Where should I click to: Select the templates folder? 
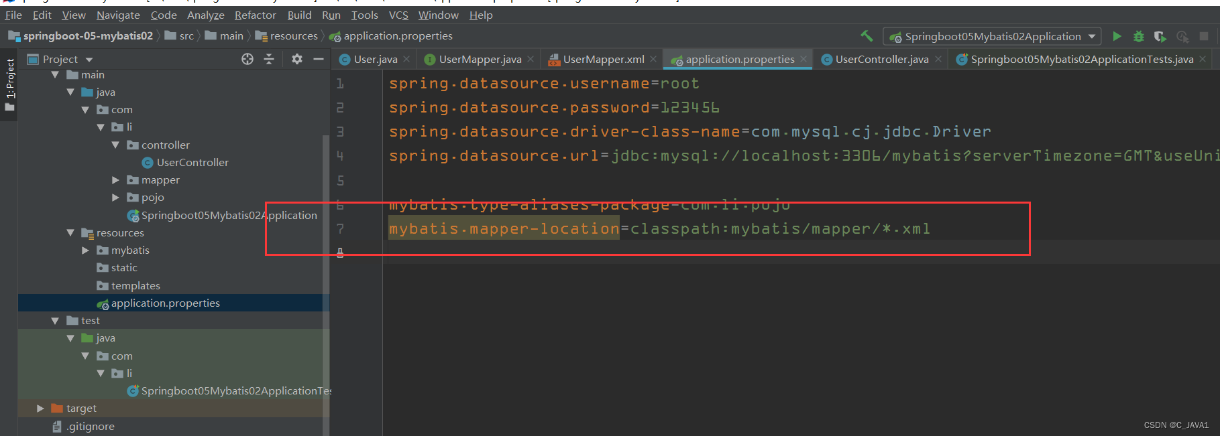128,286
